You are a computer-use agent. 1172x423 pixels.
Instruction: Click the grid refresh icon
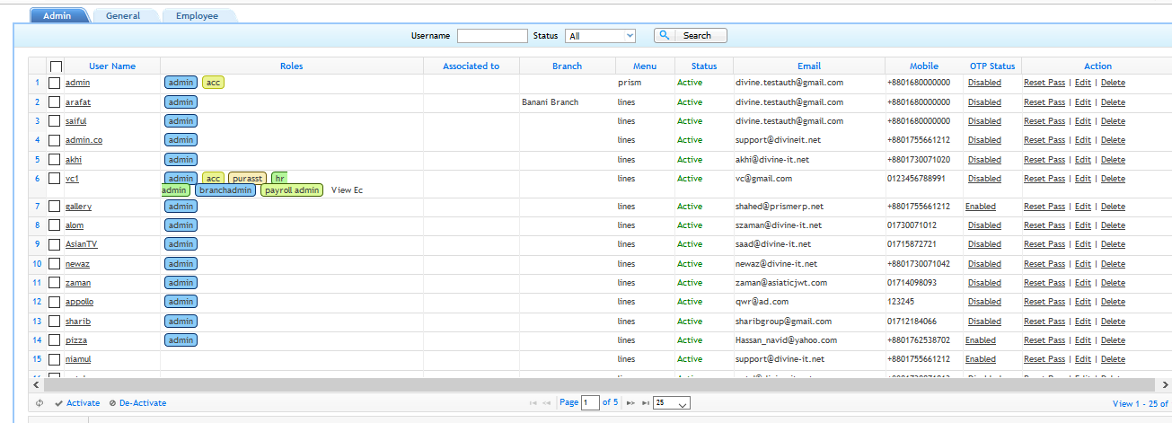pos(40,403)
